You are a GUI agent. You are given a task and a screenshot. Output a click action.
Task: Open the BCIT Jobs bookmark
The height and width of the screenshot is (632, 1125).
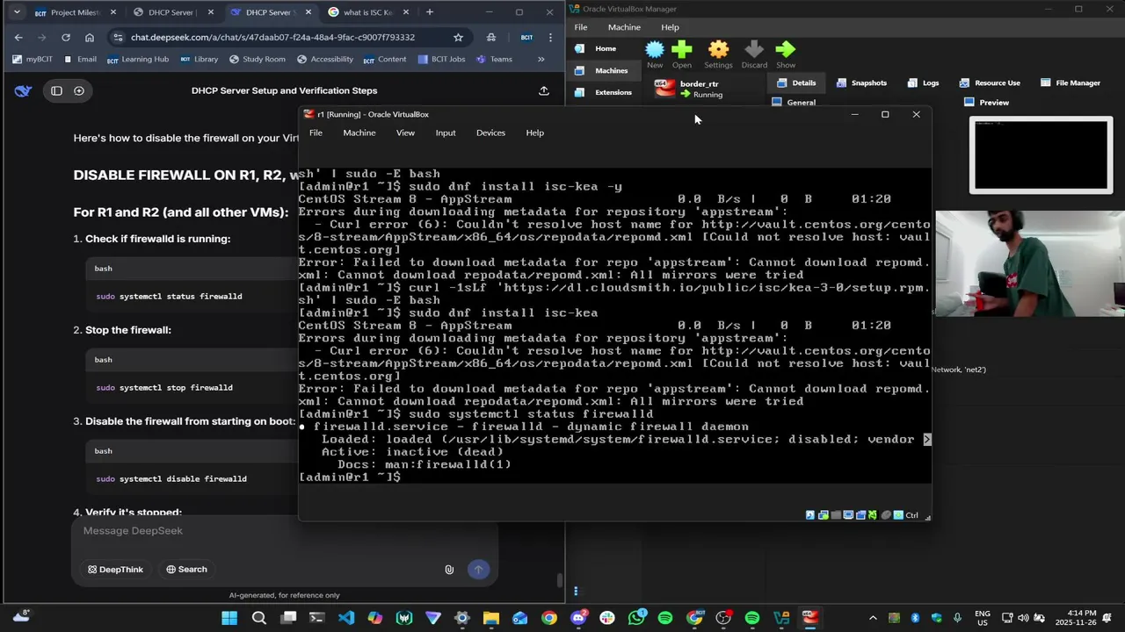(442, 59)
